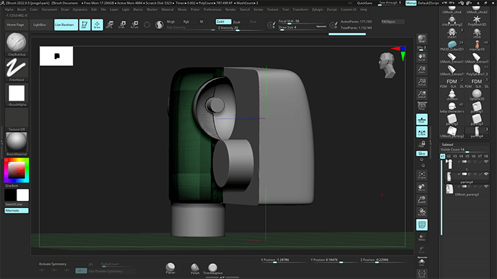497x279 pixels.
Task: Open the Preferences menu
Action: point(213,10)
